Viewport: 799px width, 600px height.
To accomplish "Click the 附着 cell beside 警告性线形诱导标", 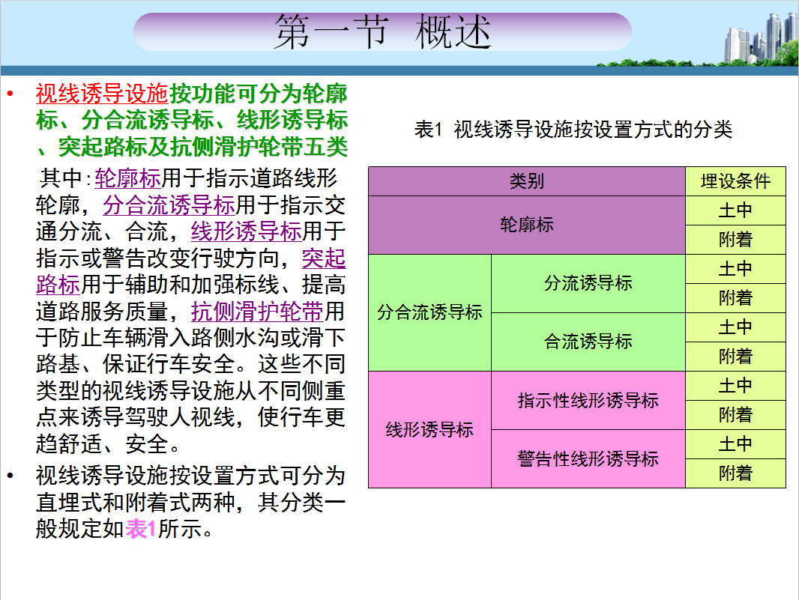I will 735,473.
